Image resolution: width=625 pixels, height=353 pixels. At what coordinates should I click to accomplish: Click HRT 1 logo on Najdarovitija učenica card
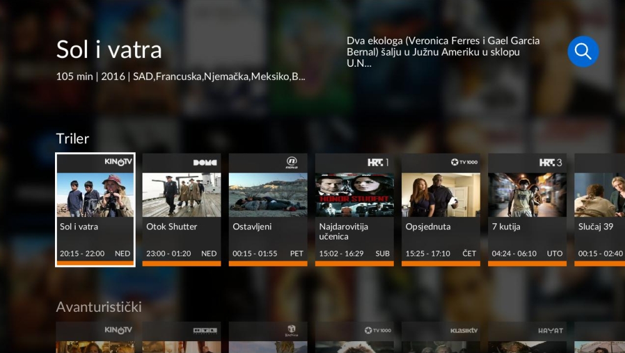(377, 162)
